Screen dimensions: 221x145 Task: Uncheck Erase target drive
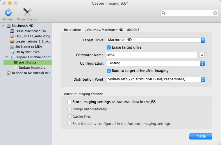pyautogui.click(x=109, y=47)
